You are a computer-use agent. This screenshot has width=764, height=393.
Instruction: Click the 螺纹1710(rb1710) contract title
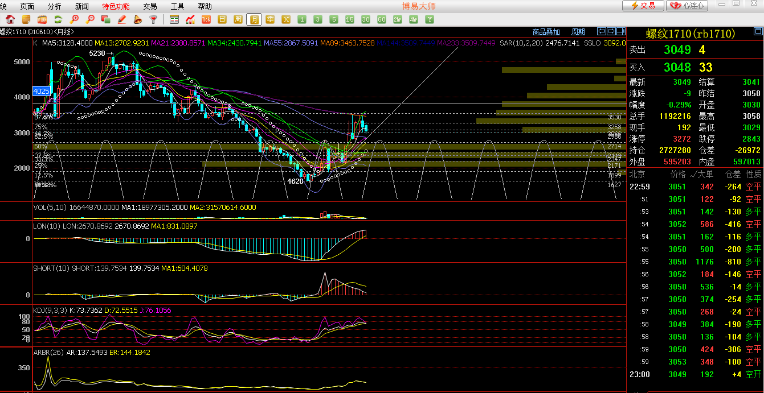[690, 34]
